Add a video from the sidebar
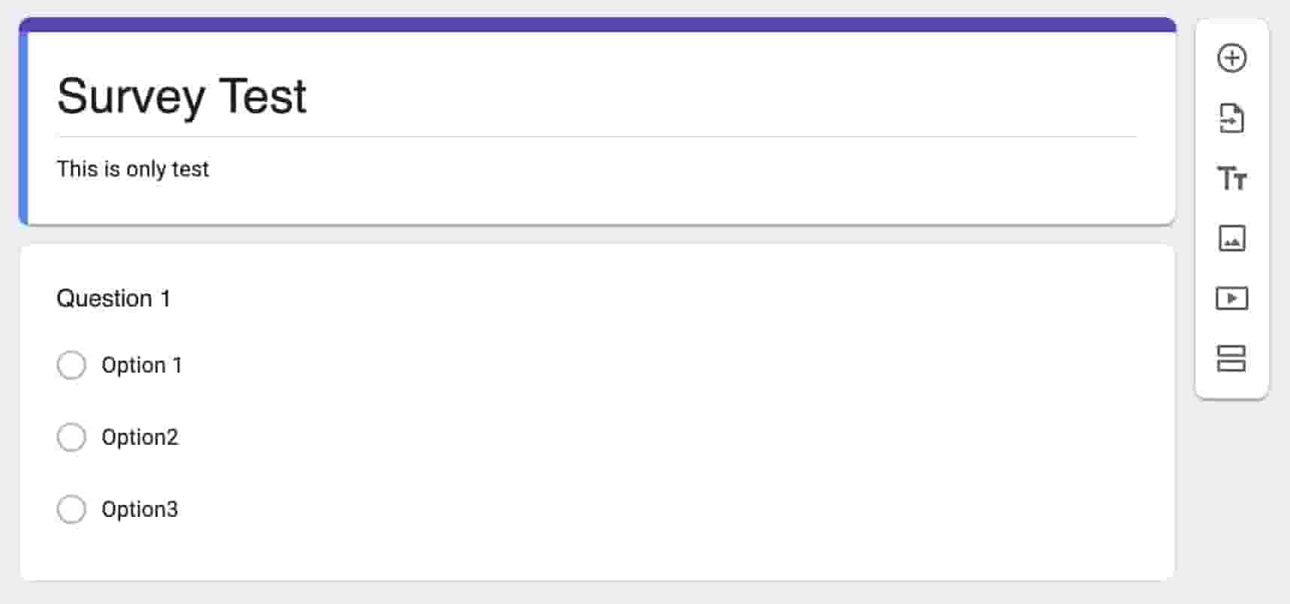Viewport: 1290px width, 604px height. [x=1231, y=298]
